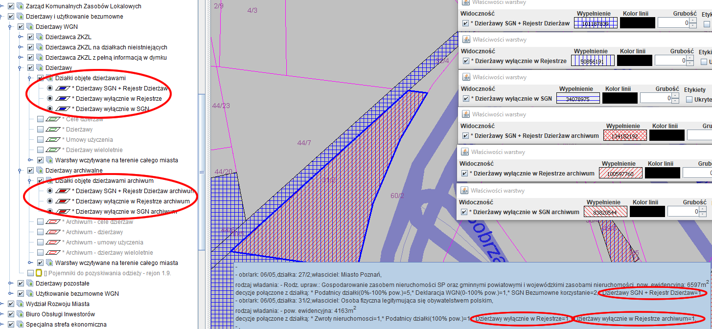Open fill pattern 101187839 for Dzierżawy SGN + Rejestr Dzierżaw

pos(595,23)
